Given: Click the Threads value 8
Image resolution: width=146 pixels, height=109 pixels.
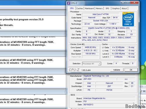Looking at the screenshot, I should click(x=133, y=63).
